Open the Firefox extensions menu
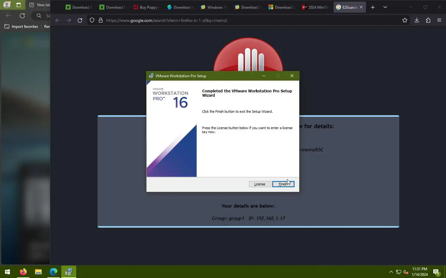The image size is (446, 278). point(428,20)
